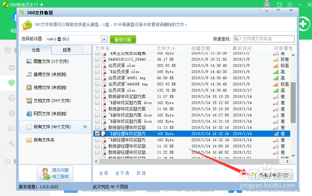This screenshot has width=312, height=196.
Task: Click the video file play icon
Action: pos(29,87)
